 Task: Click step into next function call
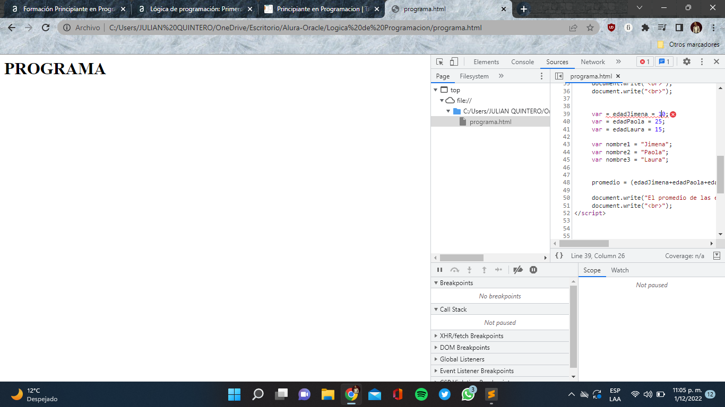469,270
